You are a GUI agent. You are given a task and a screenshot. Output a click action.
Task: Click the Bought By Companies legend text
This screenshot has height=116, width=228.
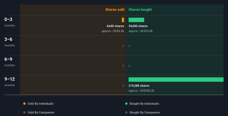point(145,112)
